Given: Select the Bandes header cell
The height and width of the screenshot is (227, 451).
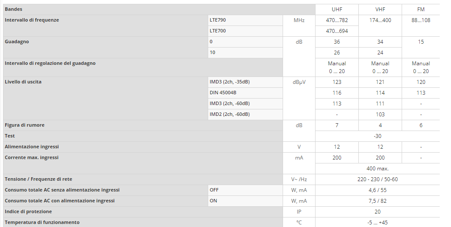Looking at the screenshot, I should pos(13,9).
